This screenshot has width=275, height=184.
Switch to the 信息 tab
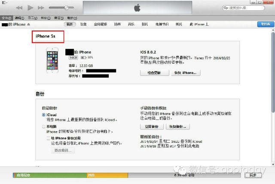[x=83, y=25]
